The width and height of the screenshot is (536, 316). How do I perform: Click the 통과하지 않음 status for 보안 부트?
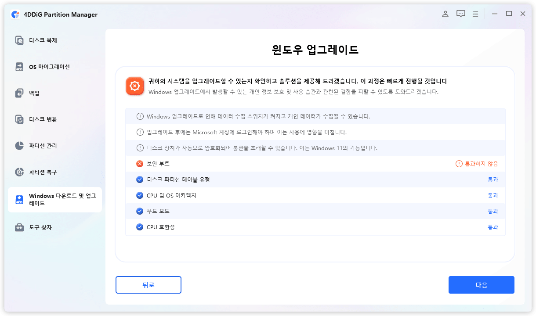(482, 164)
